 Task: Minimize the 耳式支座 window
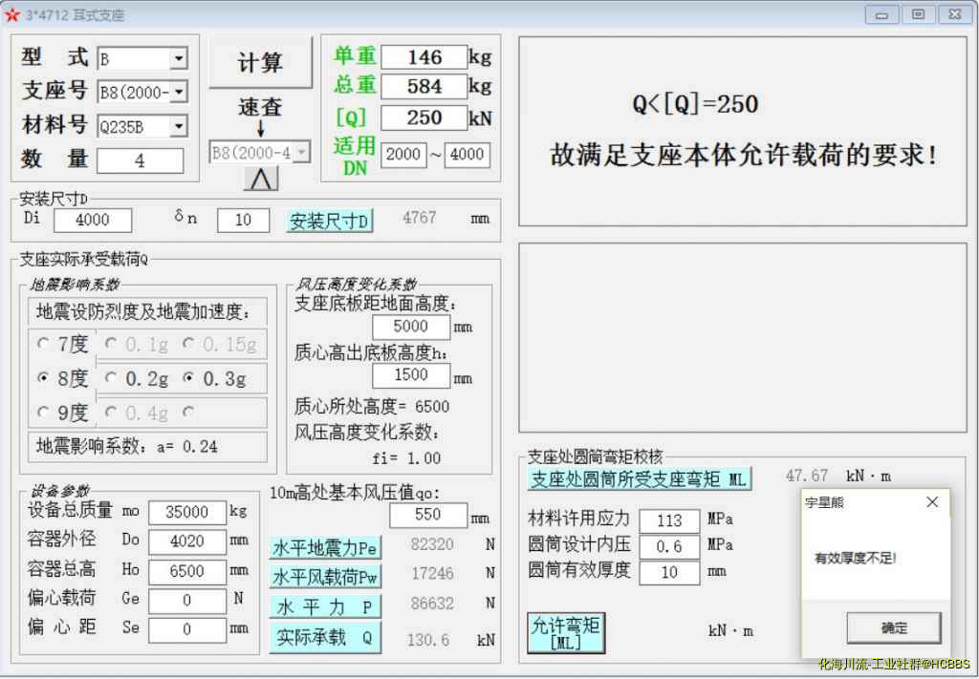[881, 15]
